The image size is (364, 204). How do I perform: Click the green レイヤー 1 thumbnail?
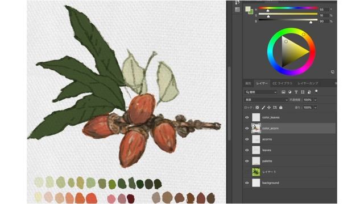click(256, 172)
